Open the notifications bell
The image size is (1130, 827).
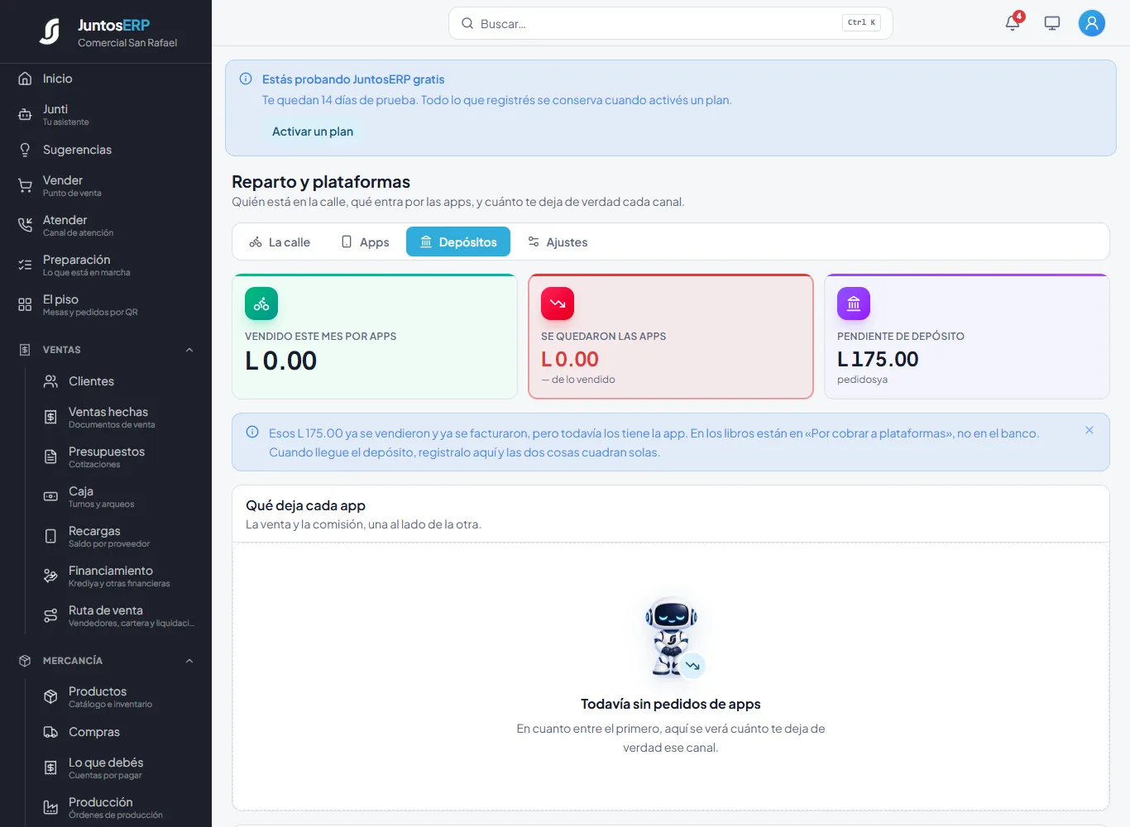tap(1013, 23)
